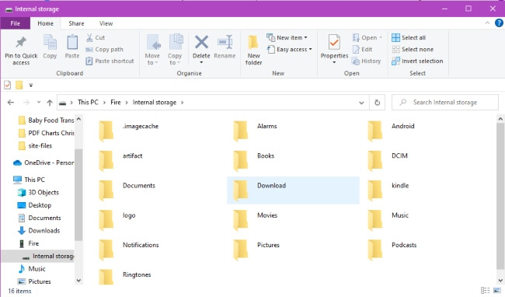Switch to the View ribbon tab
This screenshot has width=505, height=297.
click(106, 23)
